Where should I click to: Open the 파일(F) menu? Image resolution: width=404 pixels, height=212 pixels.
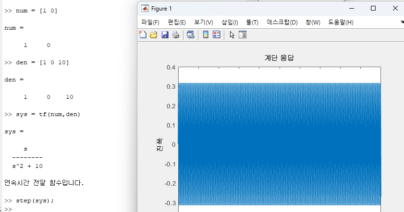[150, 23]
